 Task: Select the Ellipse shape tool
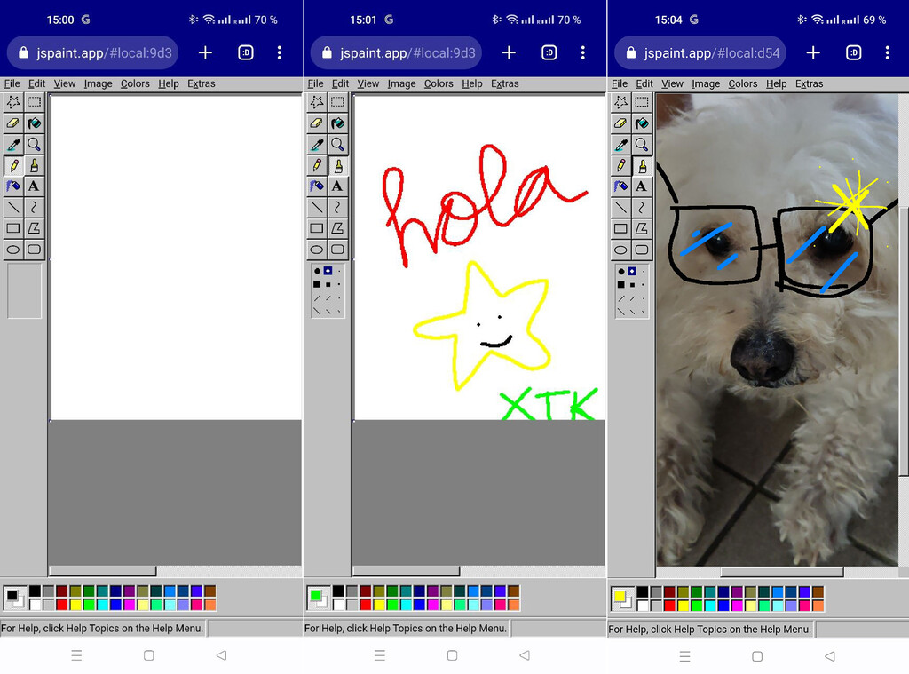point(12,250)
